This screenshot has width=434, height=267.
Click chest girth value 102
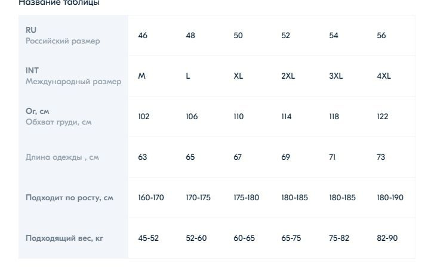(144, 117)
